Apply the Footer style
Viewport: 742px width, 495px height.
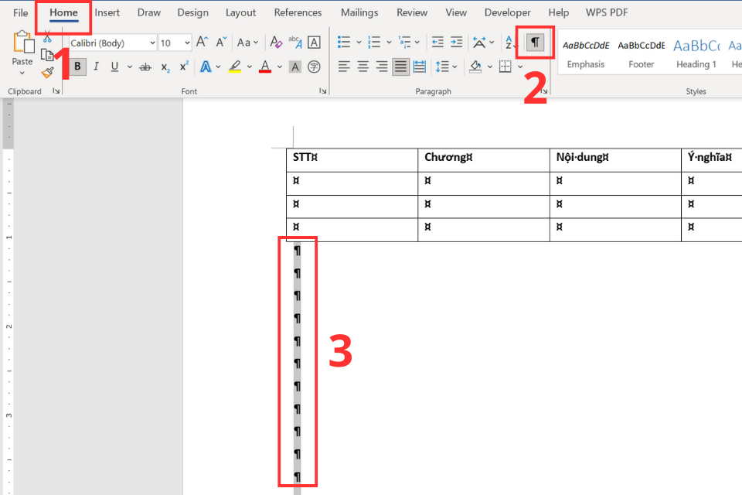point(642,53)
